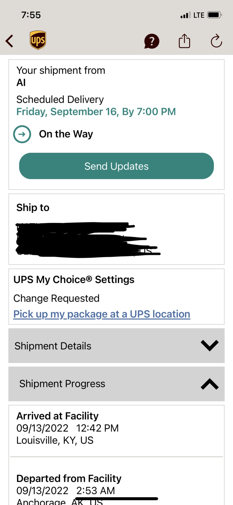Tap the back arrow icon

(x=10, y=41)
